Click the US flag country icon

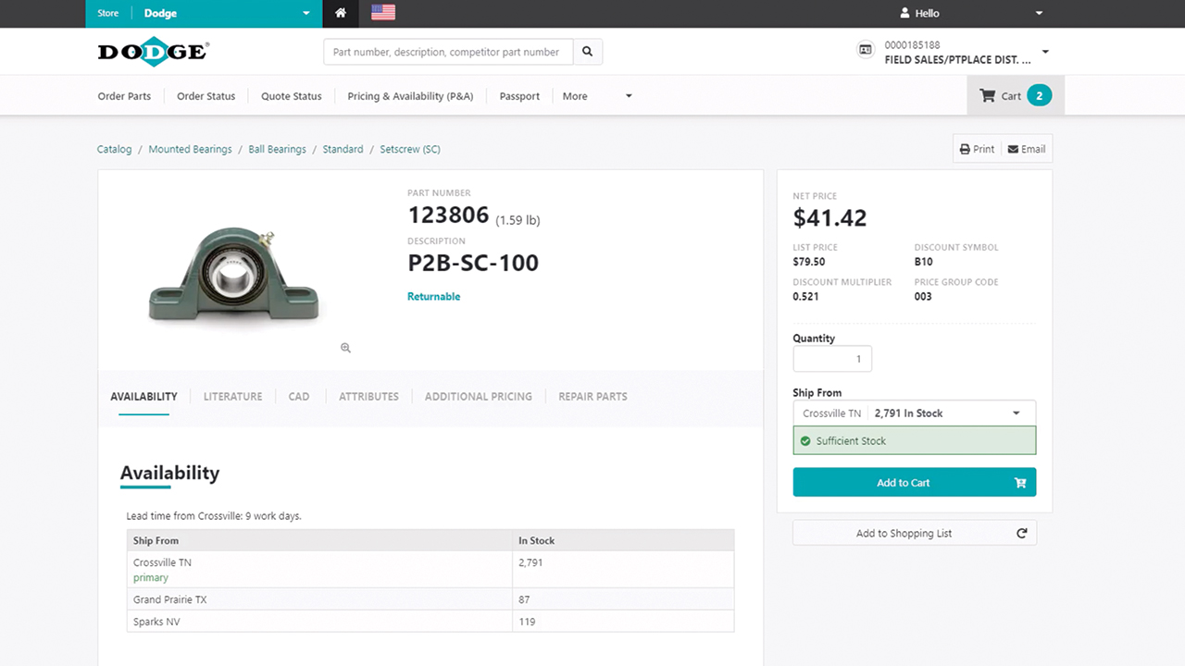(x=382, y=13)
